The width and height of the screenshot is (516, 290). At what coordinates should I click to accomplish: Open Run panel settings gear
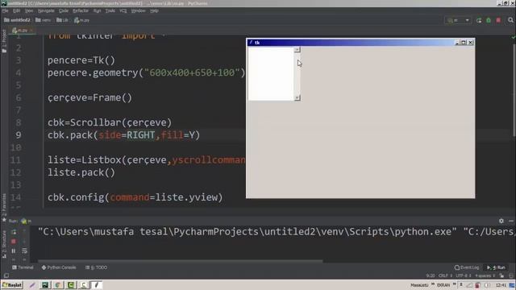point(501,221)
